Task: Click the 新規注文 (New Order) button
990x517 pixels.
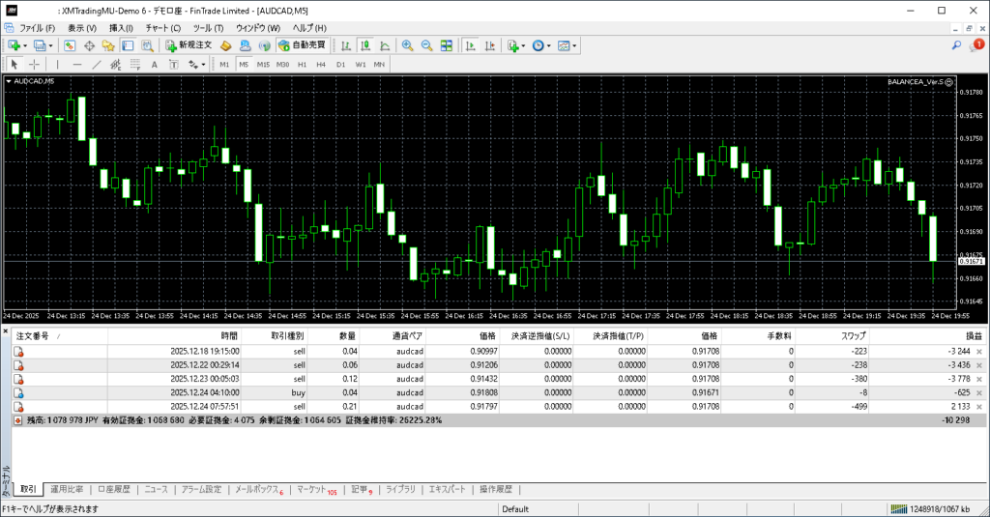Action: coord(188,45)
